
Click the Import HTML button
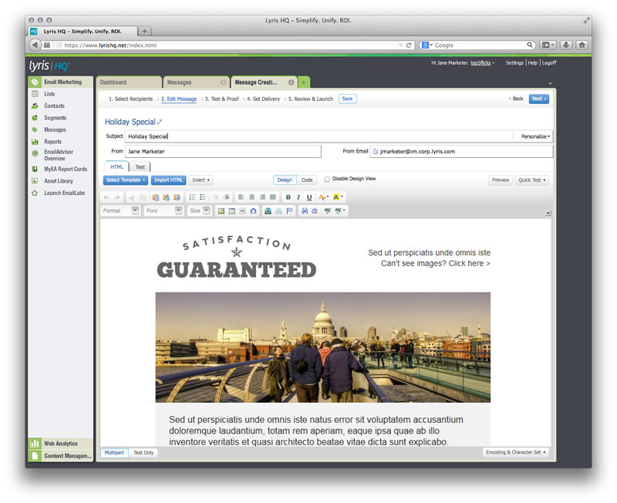click(169, 179)
